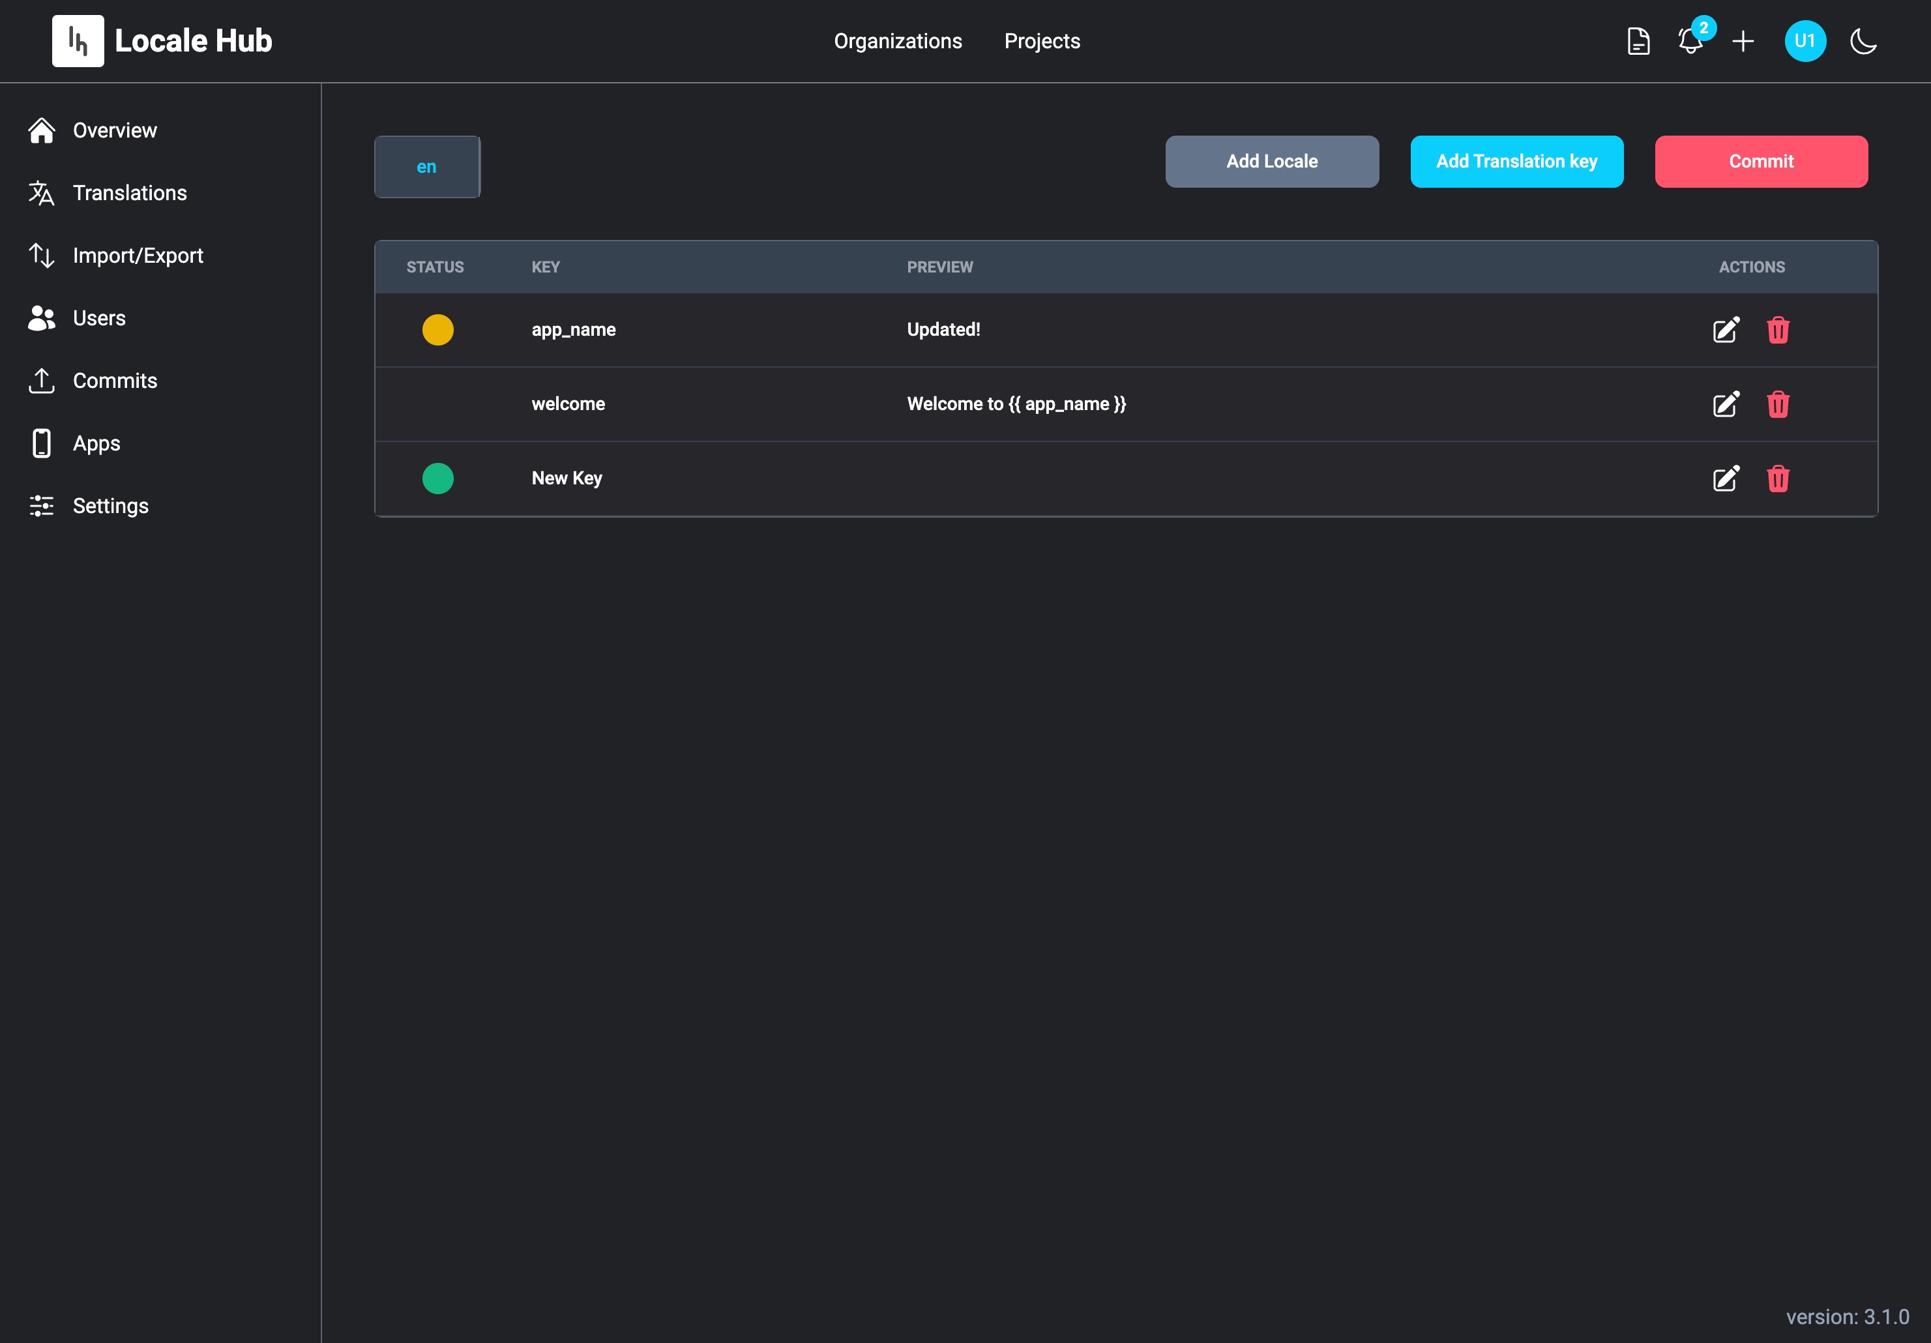The width and height of the screenshot is (1931, 1343).
Task: Click PREVIEW column header
Action: point(939,267)
